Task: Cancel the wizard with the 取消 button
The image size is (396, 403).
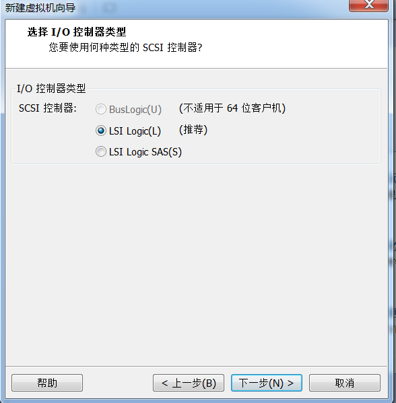Action: coord(345,383)
